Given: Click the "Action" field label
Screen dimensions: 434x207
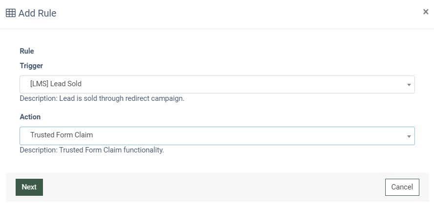Looking at the screenshot, I should 30,117.
